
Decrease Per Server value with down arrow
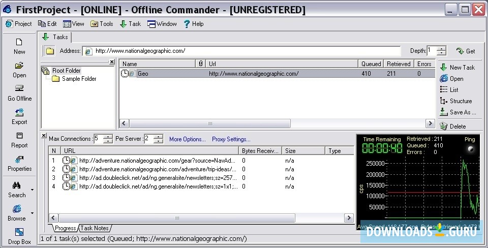[x=159, y=141]
